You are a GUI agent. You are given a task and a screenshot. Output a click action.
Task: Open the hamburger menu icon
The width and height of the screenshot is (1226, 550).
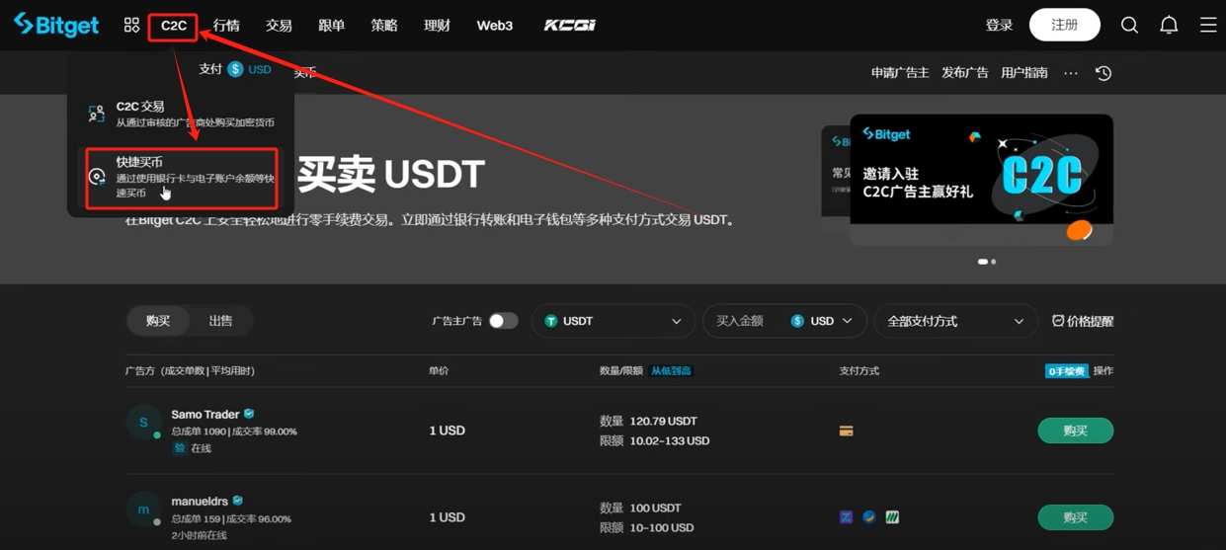click(1208, 26)
